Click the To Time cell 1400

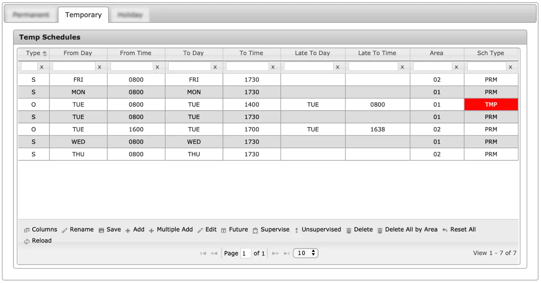[x=252, y=104]
